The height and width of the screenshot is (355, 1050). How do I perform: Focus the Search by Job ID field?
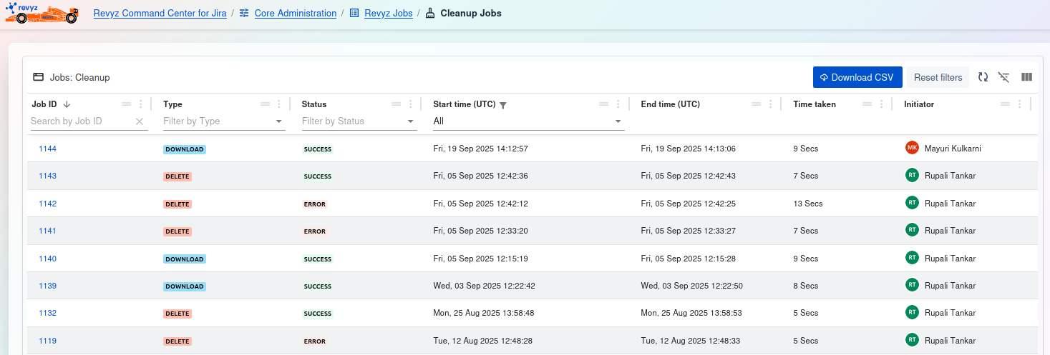click(x=80, y=121)
